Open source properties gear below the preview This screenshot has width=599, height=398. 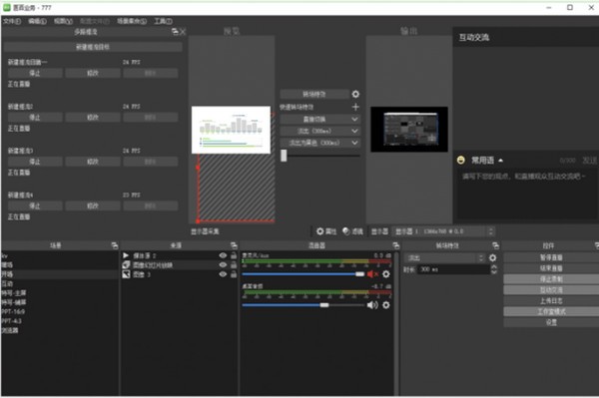click(x=320, y=231)
